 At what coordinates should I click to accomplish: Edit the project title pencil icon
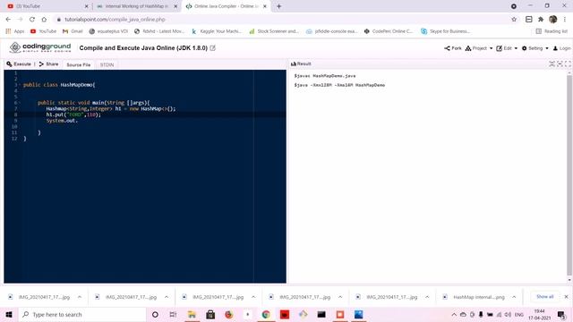[213, 47]
